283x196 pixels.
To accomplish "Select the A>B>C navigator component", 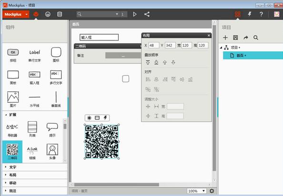I will pyautogui.click(x=12, y=130).
